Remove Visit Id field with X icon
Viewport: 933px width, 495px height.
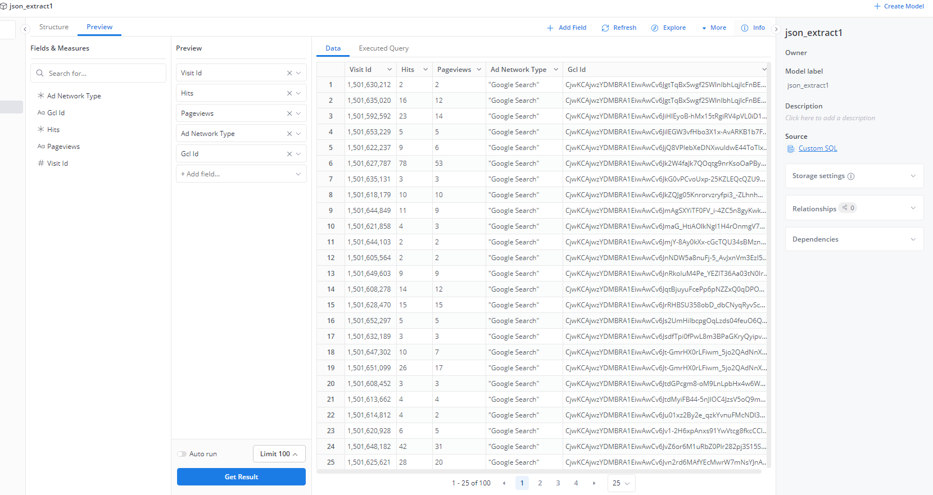tap(289, 73)
